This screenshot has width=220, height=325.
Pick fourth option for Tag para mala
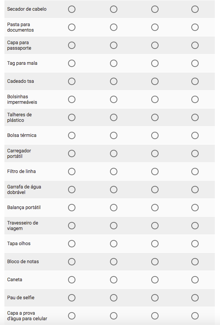[x=195, y=63]
